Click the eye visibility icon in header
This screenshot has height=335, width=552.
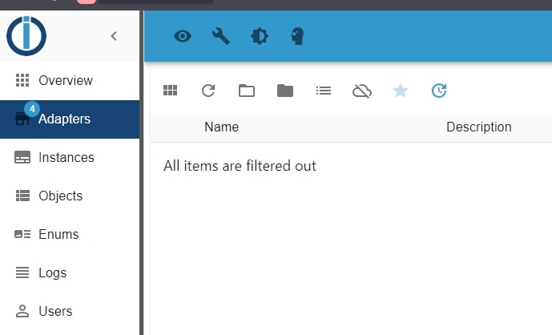pyautogui.click(x=183, y=36)
